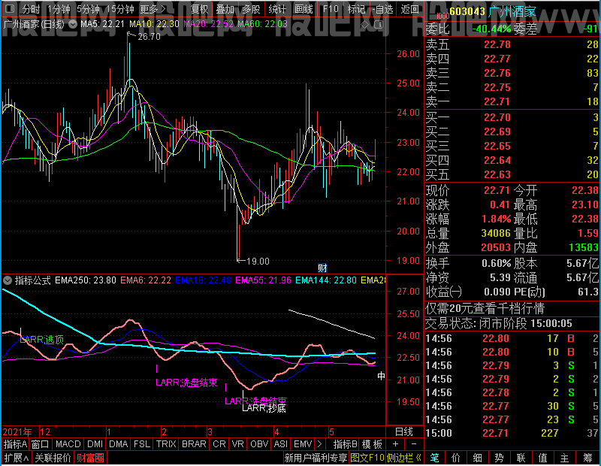
Task: Click the 窗口 window button
Action: click(41, 444)
